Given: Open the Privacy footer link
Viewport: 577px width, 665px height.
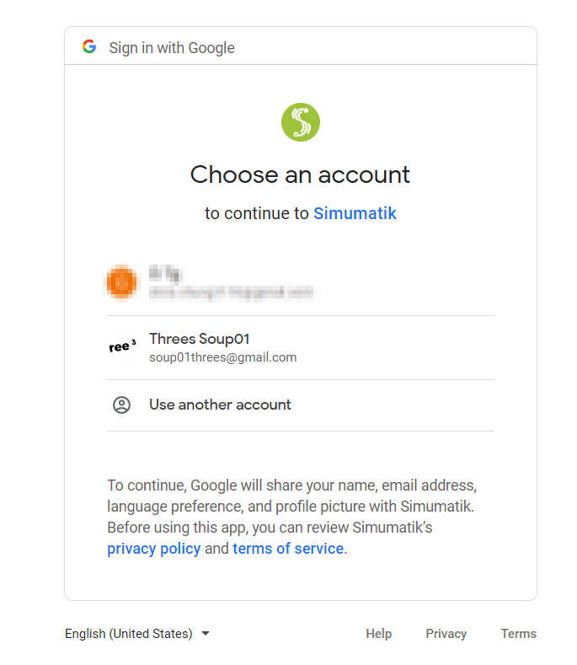Looking at the screenshot, I should [446, 633].
